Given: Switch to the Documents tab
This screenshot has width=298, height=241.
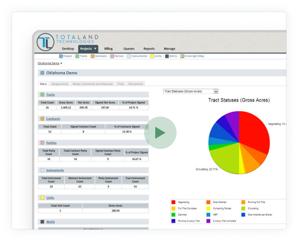Looking at the screenshot, I should pyautogui.click(x=135, y=84).
